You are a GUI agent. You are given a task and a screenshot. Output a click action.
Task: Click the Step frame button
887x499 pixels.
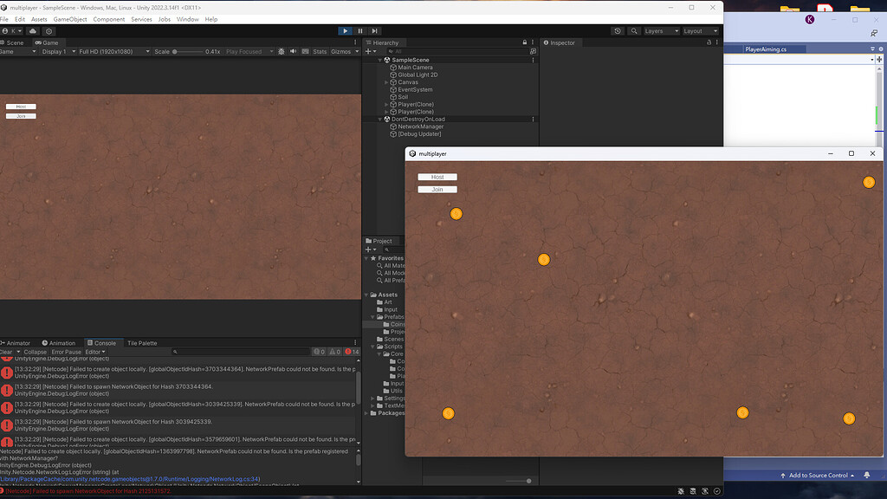click(373, 31)
